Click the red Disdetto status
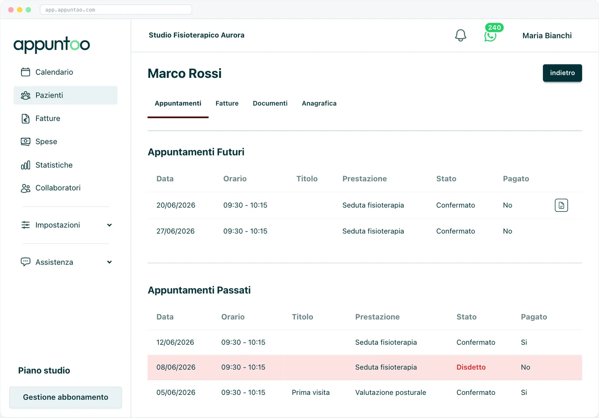Screen dimensions: 599x418 (x=471, y=368)
